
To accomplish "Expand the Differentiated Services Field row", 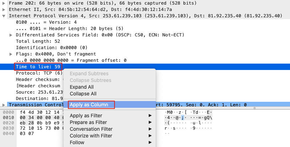I will pos(11,35).
